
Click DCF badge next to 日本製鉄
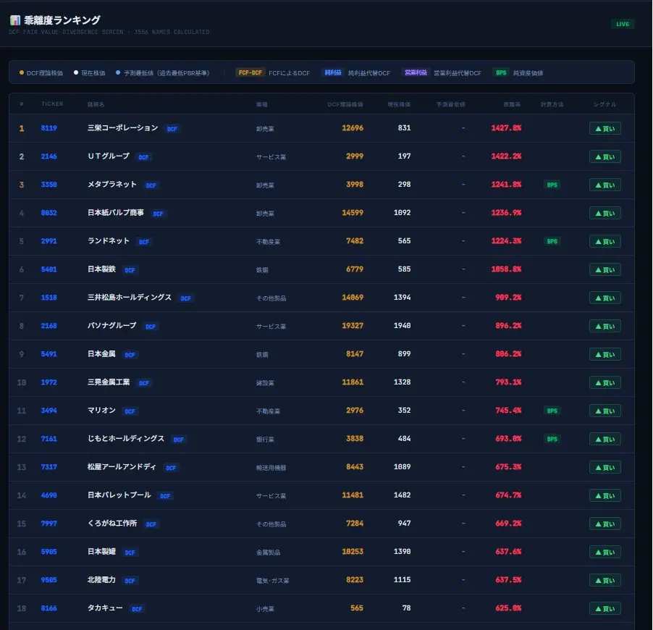[130, 270]
